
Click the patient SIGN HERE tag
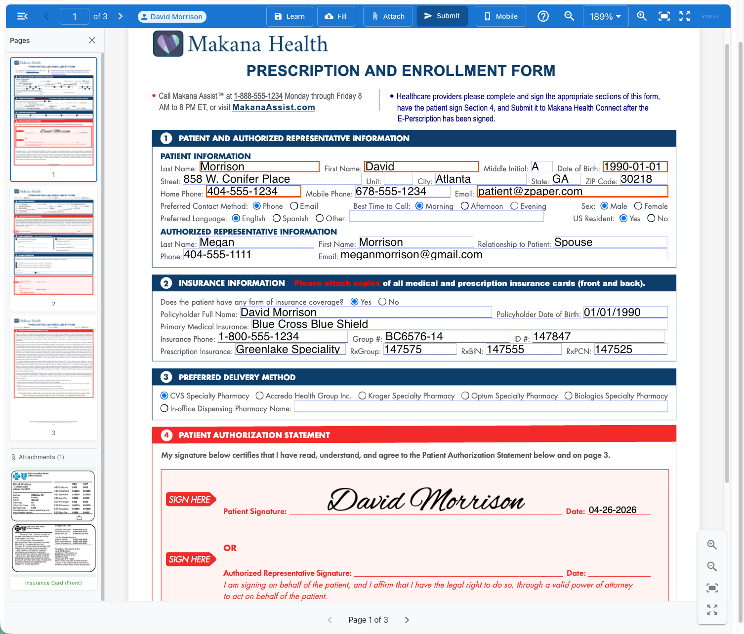(x=191, y=500)
